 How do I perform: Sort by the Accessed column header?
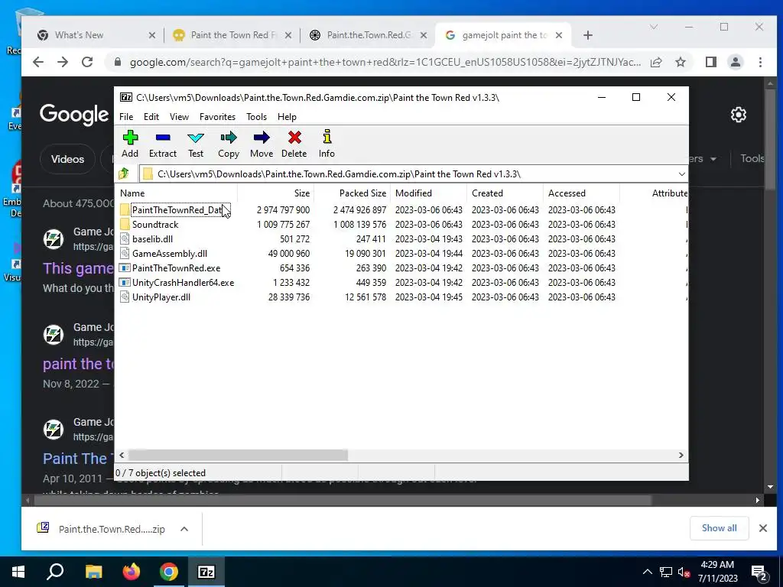[x=581, y=193]
